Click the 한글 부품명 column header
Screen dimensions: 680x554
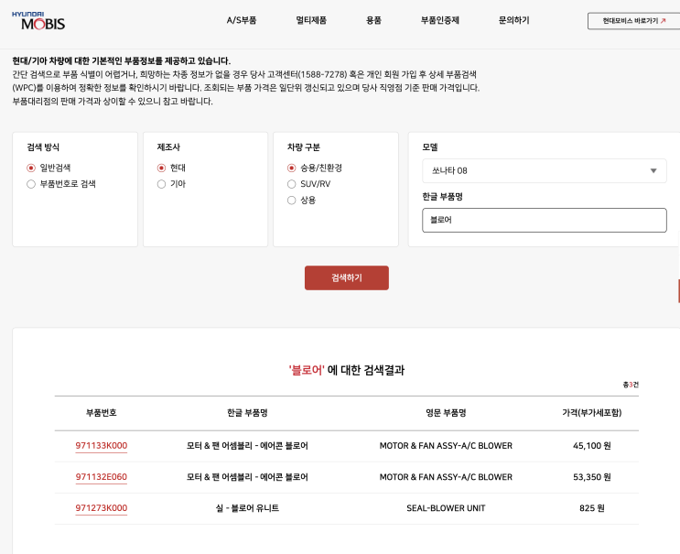[247, 413]
